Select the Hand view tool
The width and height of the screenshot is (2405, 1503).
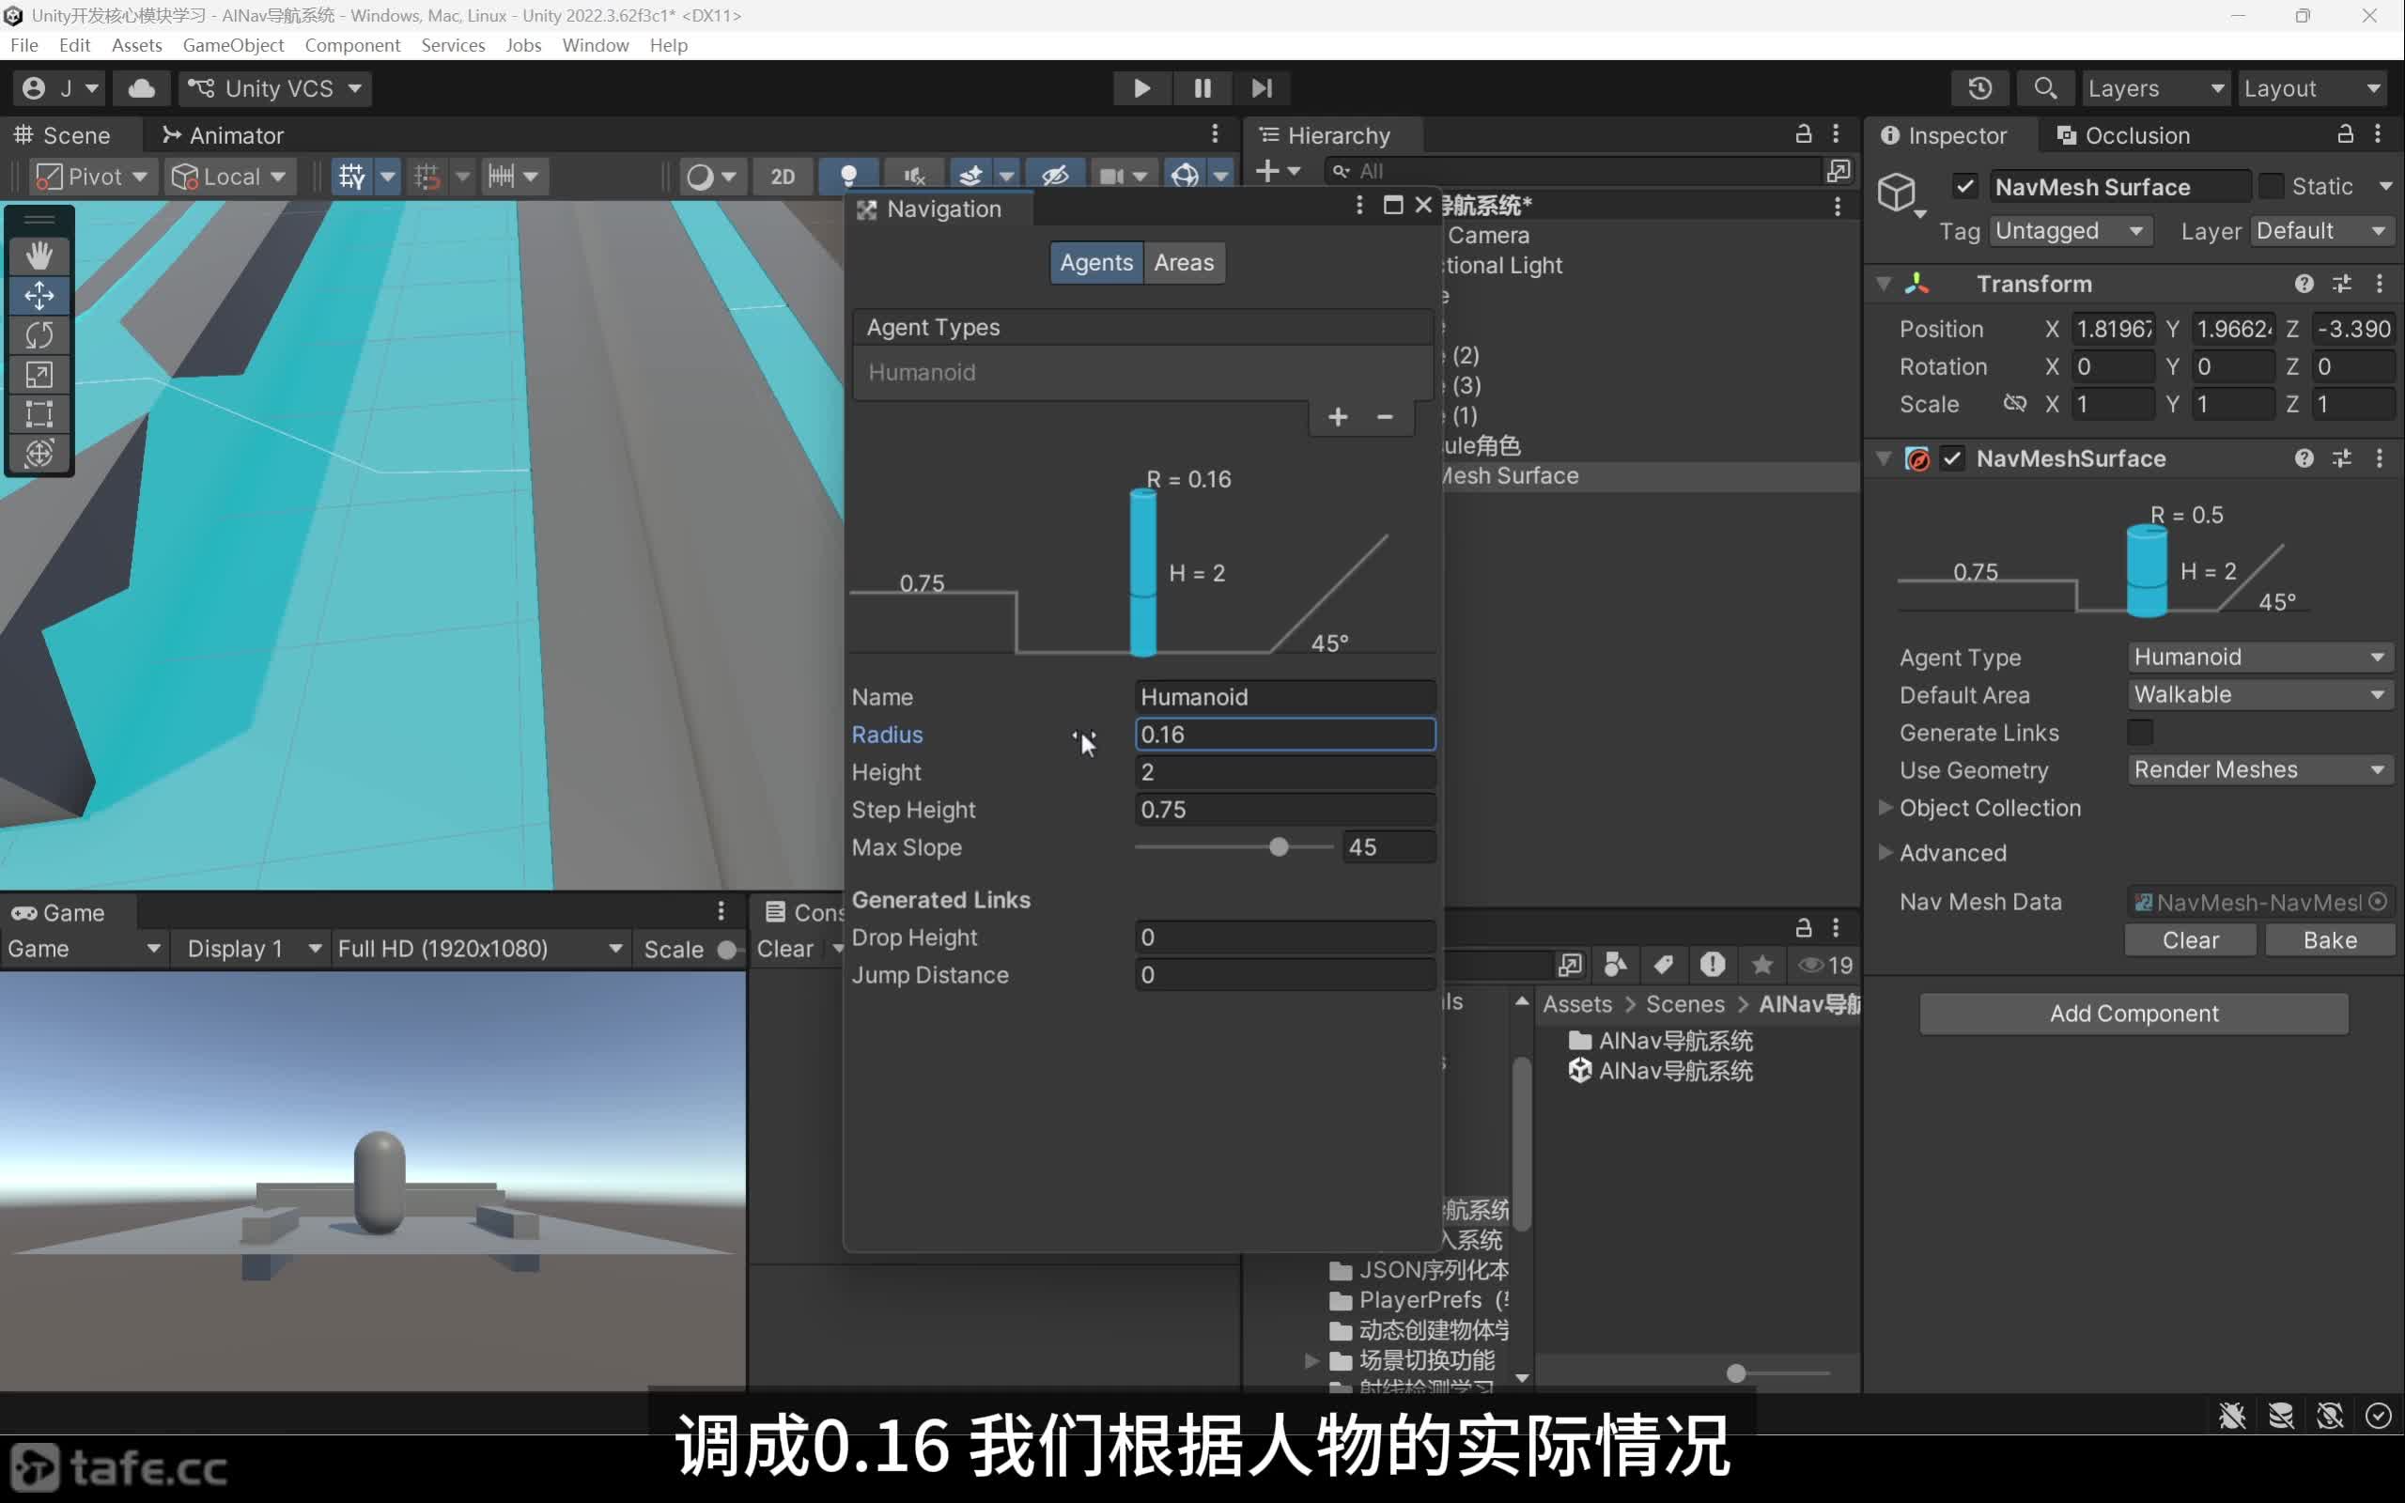(39, 256)
